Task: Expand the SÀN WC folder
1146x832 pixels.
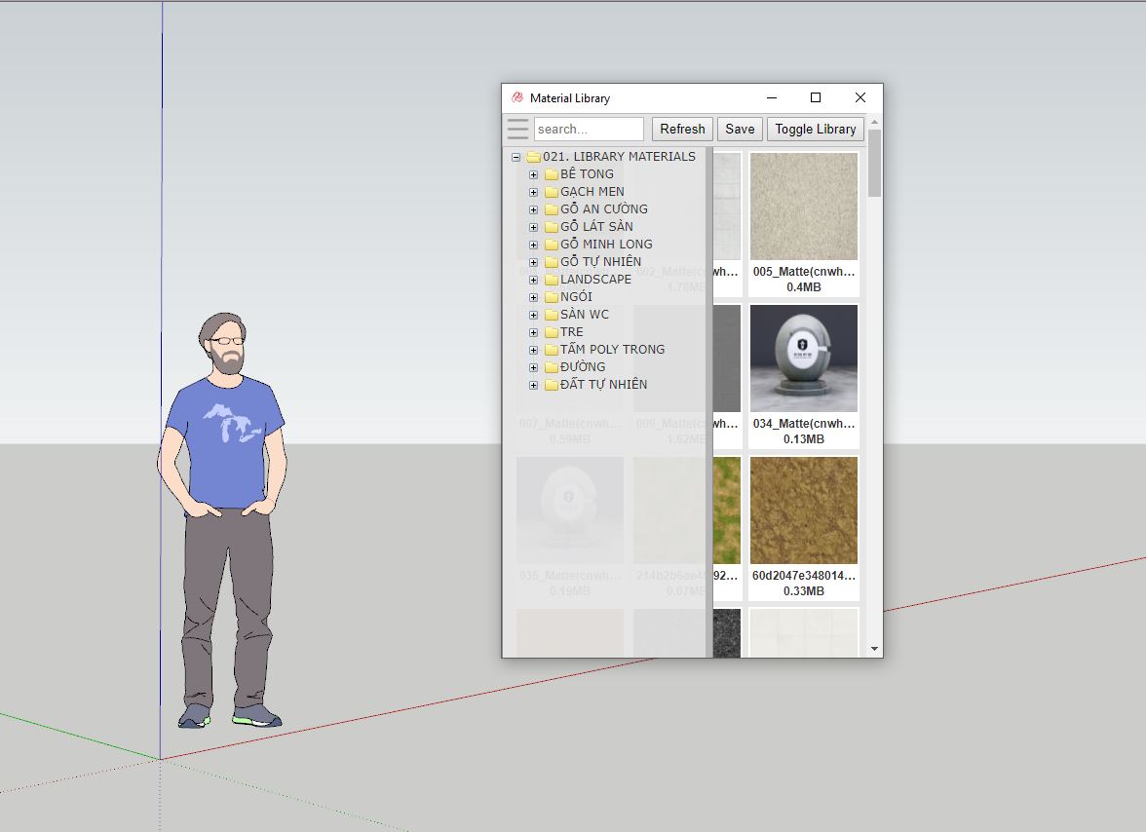Action: click(x=533, y=314)
